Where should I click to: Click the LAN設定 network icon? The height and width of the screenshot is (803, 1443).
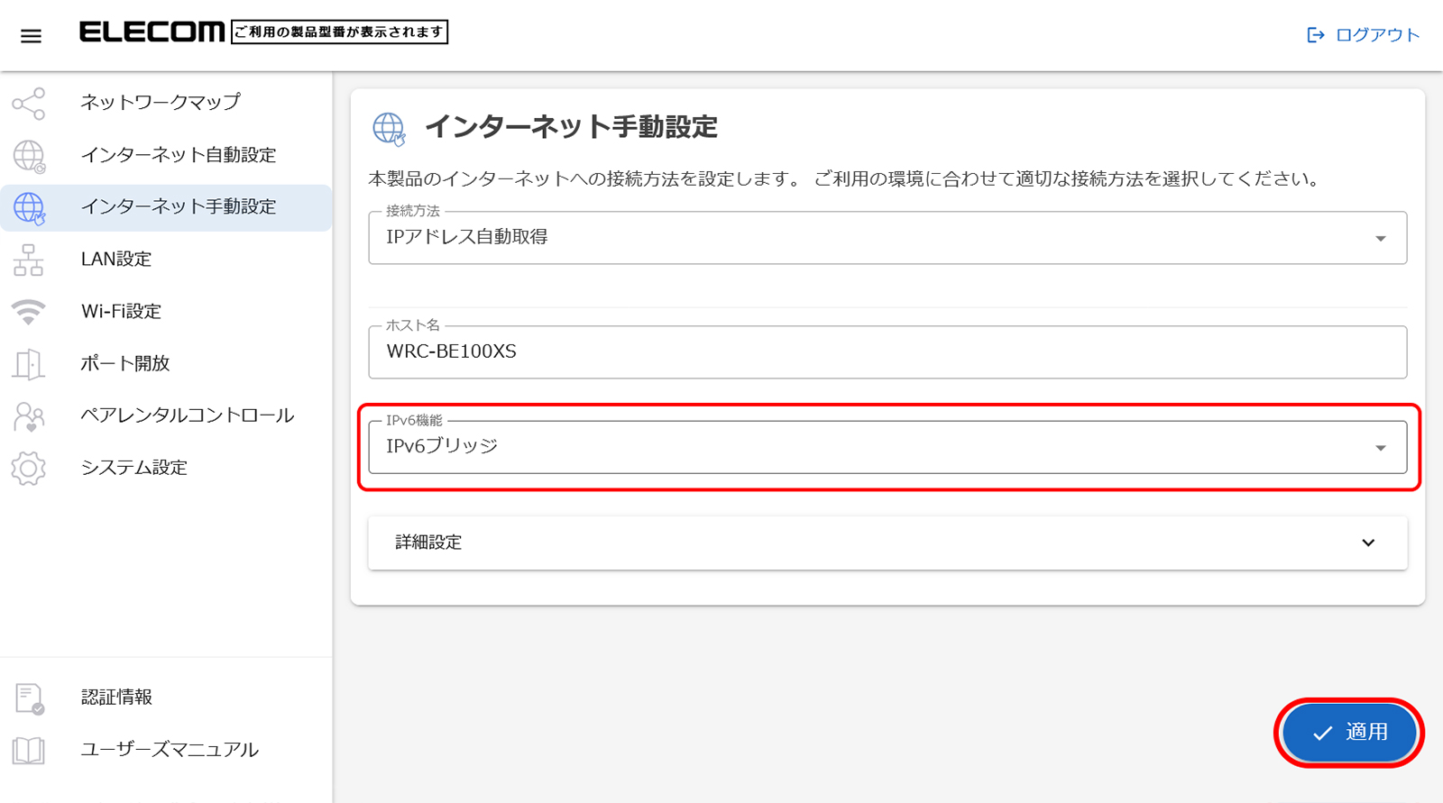(29, 260)
